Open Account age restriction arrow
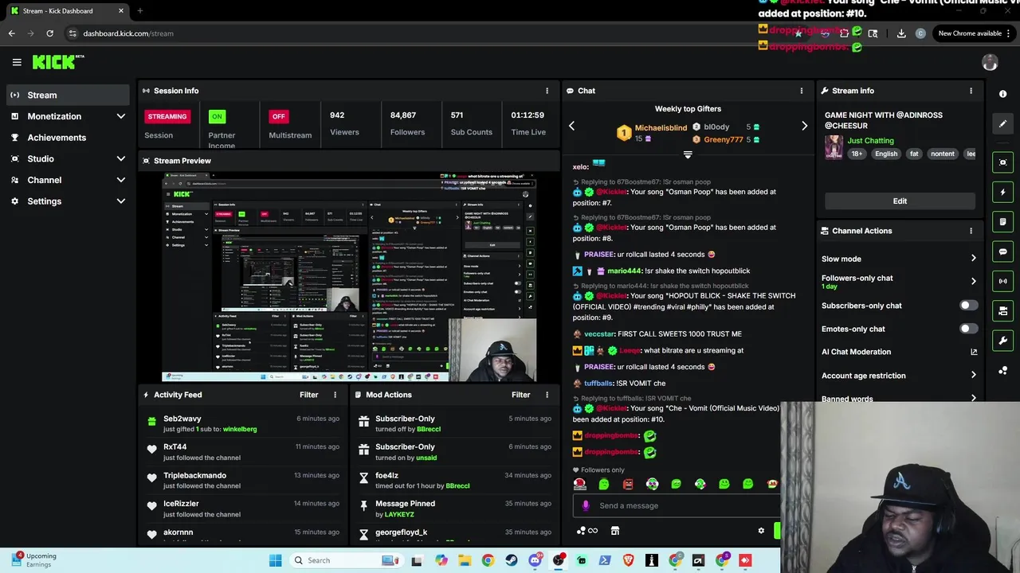This screenshot has width=1020, height=573. coord(973,376)
